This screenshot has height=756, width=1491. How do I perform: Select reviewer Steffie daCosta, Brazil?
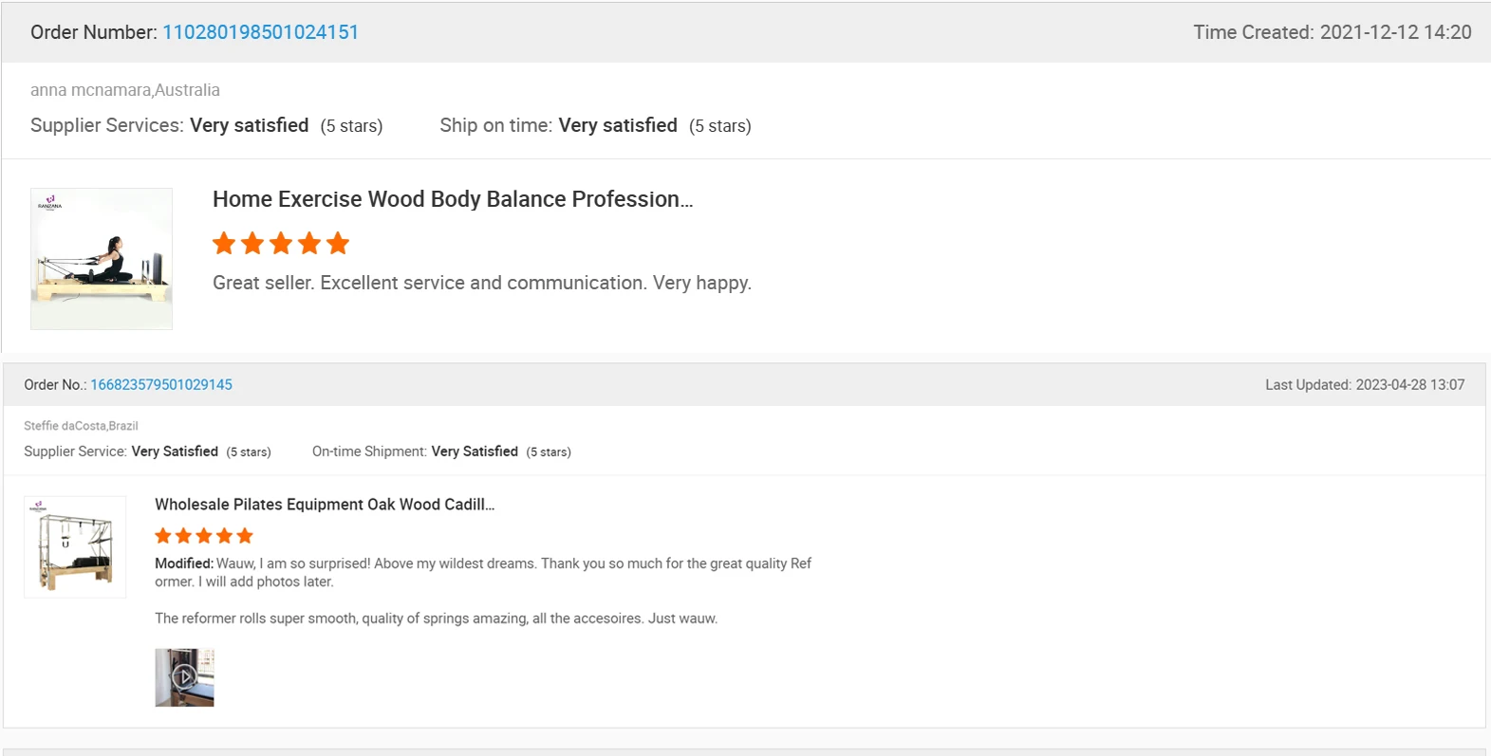pyautogui.click(x=81, y=426)
